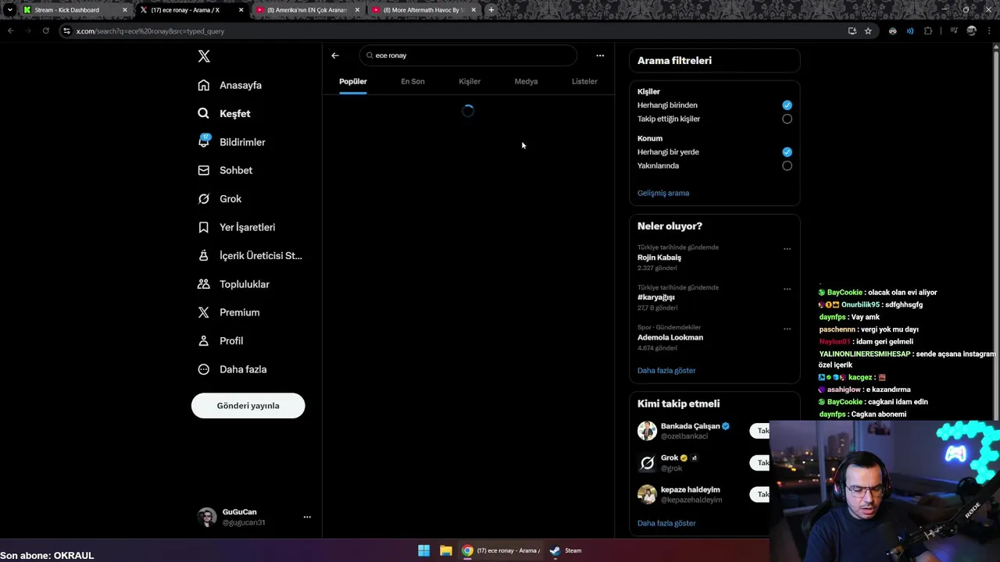Screen dimensions: 1000x562
Task: Switch to Kişiler tab
Action: click(470, 81)
